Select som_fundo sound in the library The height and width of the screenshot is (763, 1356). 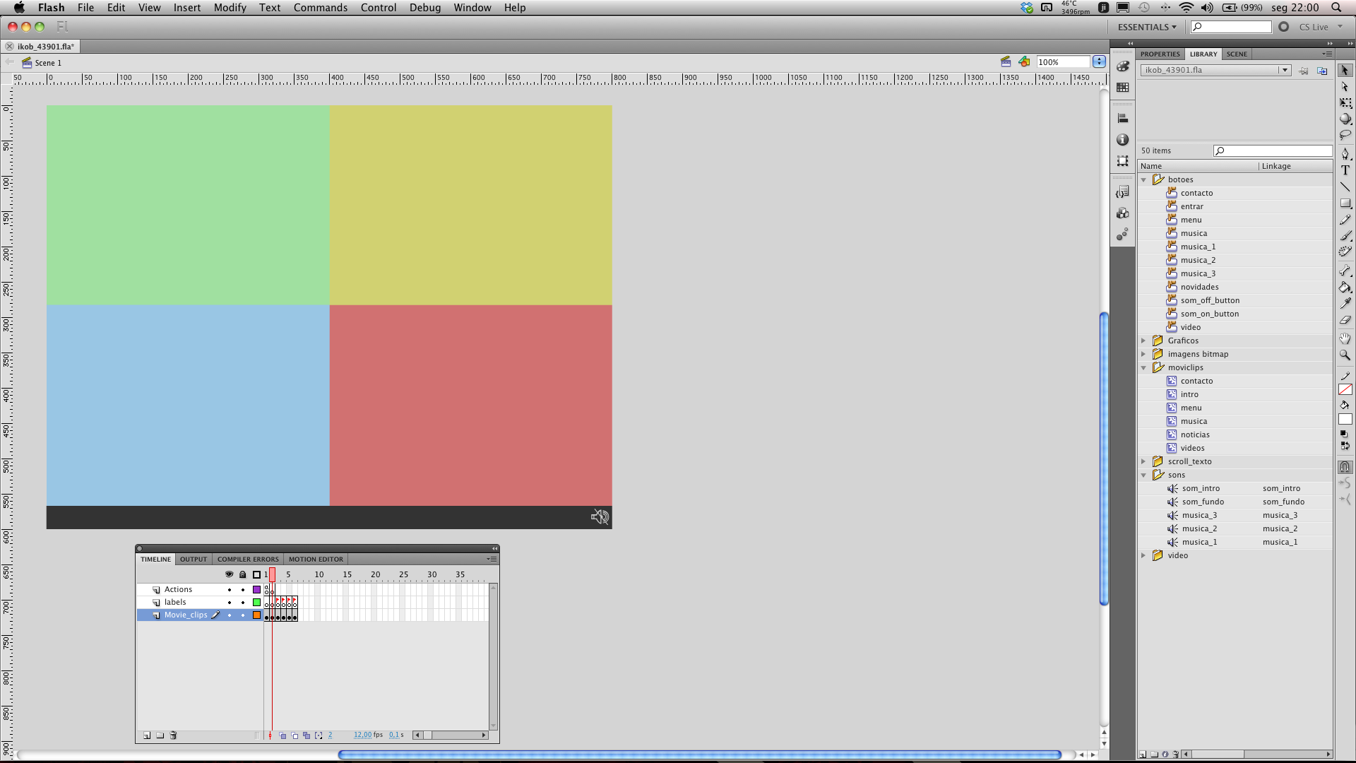tap(1203, 502)
